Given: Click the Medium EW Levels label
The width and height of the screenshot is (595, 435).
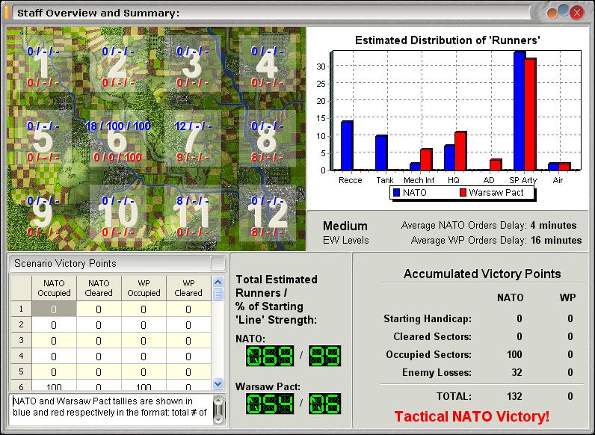Looking at the screenshot, I should pos(345,232).
